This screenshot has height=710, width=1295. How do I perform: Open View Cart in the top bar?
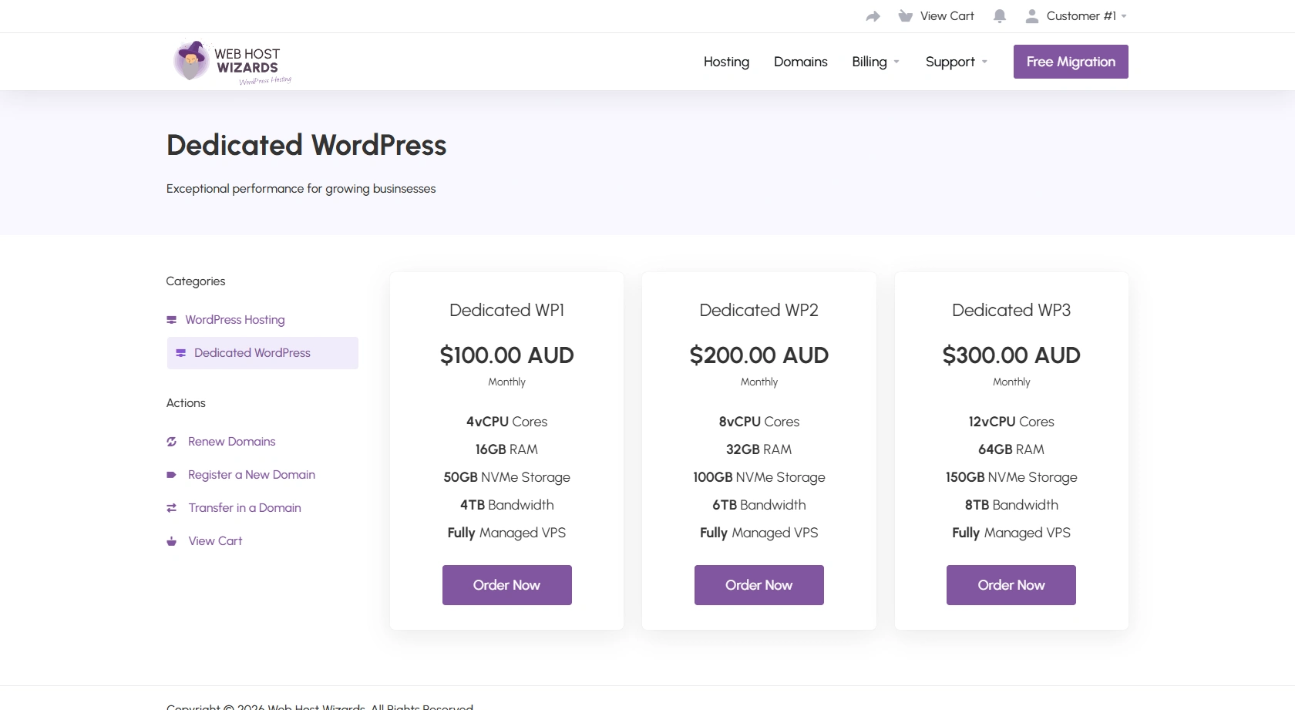[x=947, y=16]
